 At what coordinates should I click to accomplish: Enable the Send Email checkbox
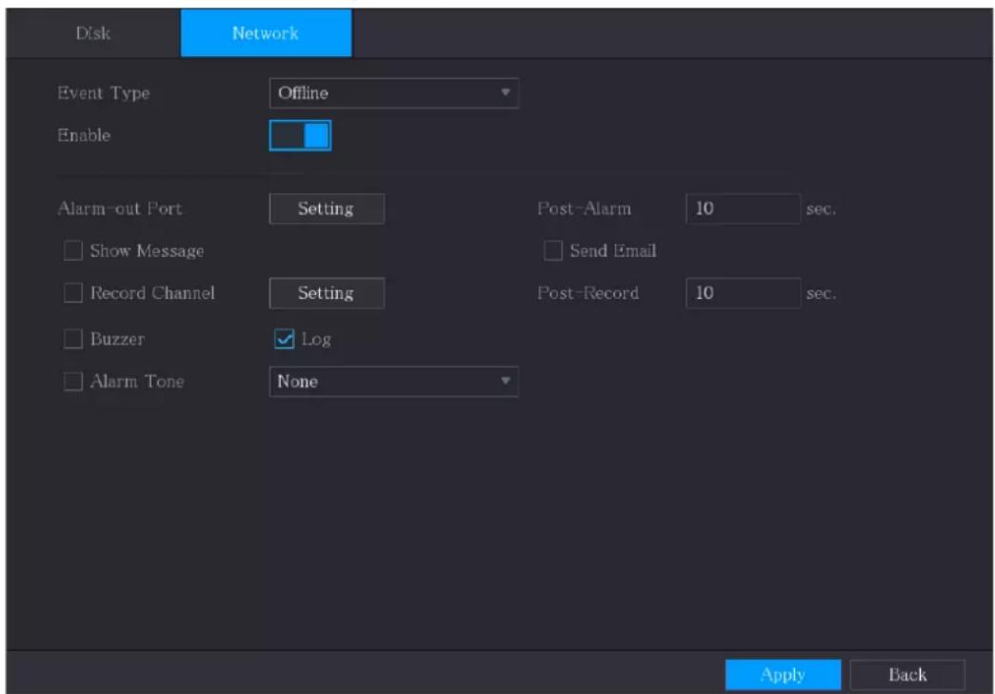click(552, 250)
